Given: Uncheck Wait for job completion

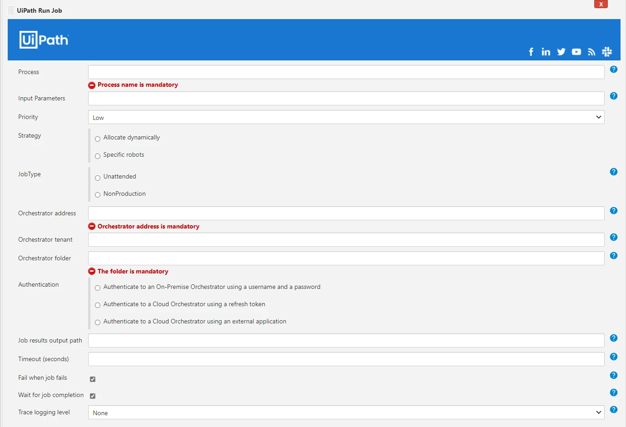Looking at the screenshot, I should [x=93, y=396].
